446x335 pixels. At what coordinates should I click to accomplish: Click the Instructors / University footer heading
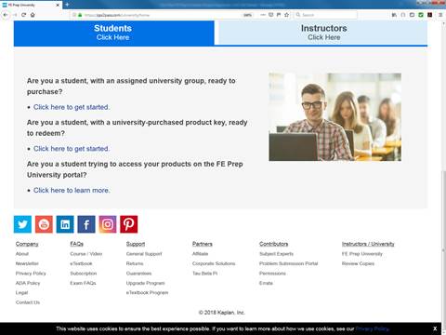pyautogui.click(x=368, y=244)
